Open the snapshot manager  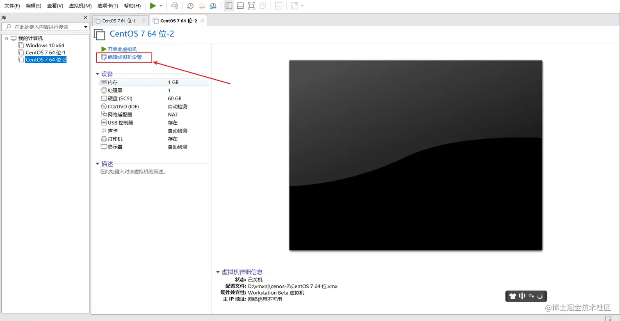[213, 6]
